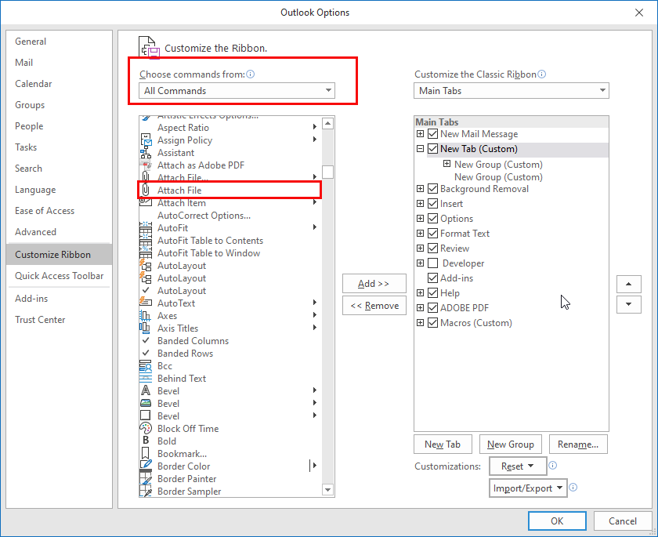This screenshot has width=658, height=537.
Task: Click the Bookmark icon
Action: (x=146, y=453)
